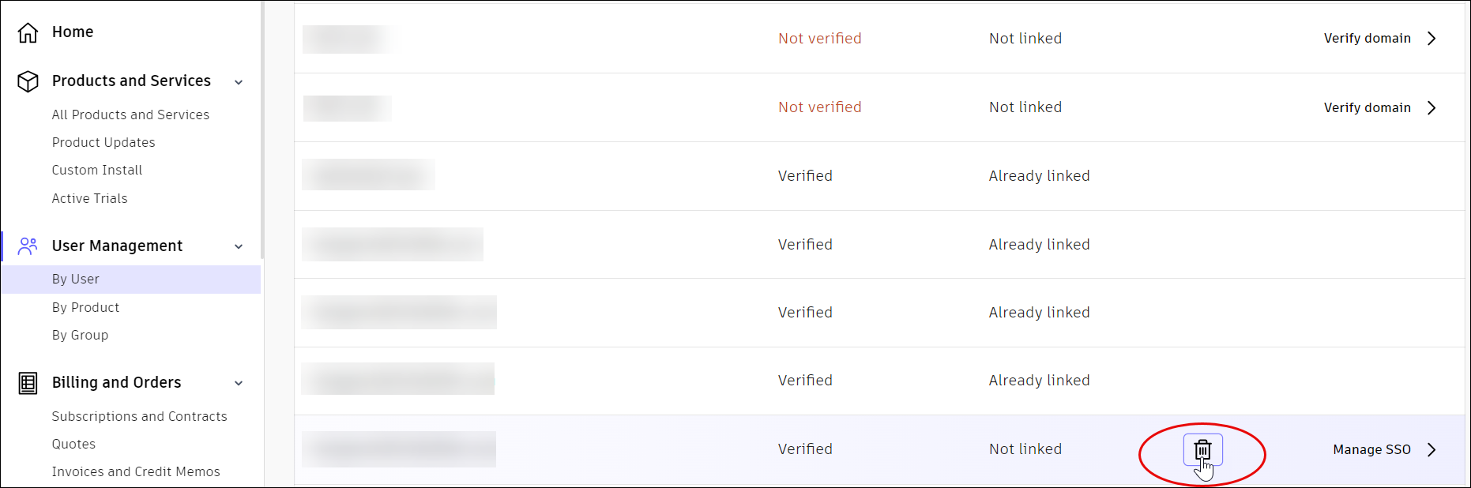The width and height of the screenshot is (1471, 488).
Task: Collapse the Billing and Orders section
Action: tap(239, 384)
